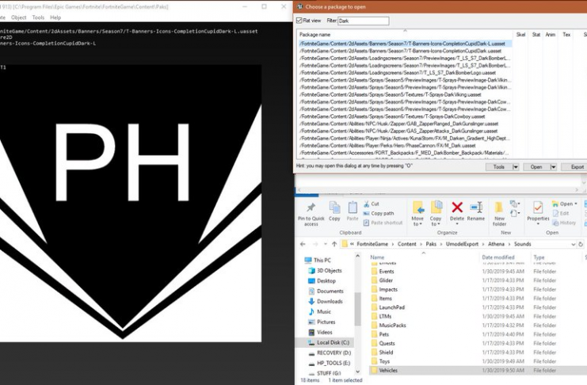Click Copy to icon in Organize group
Screen dimensions: 587x385
pyautogui.click(x=436, y=208)
